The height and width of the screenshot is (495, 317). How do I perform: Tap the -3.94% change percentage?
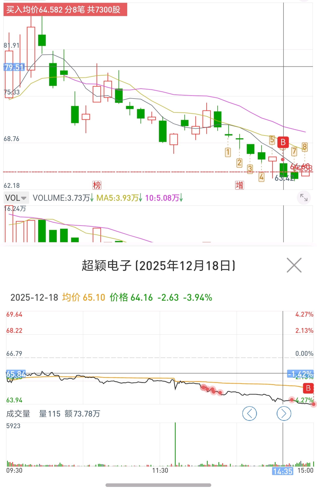198,297
